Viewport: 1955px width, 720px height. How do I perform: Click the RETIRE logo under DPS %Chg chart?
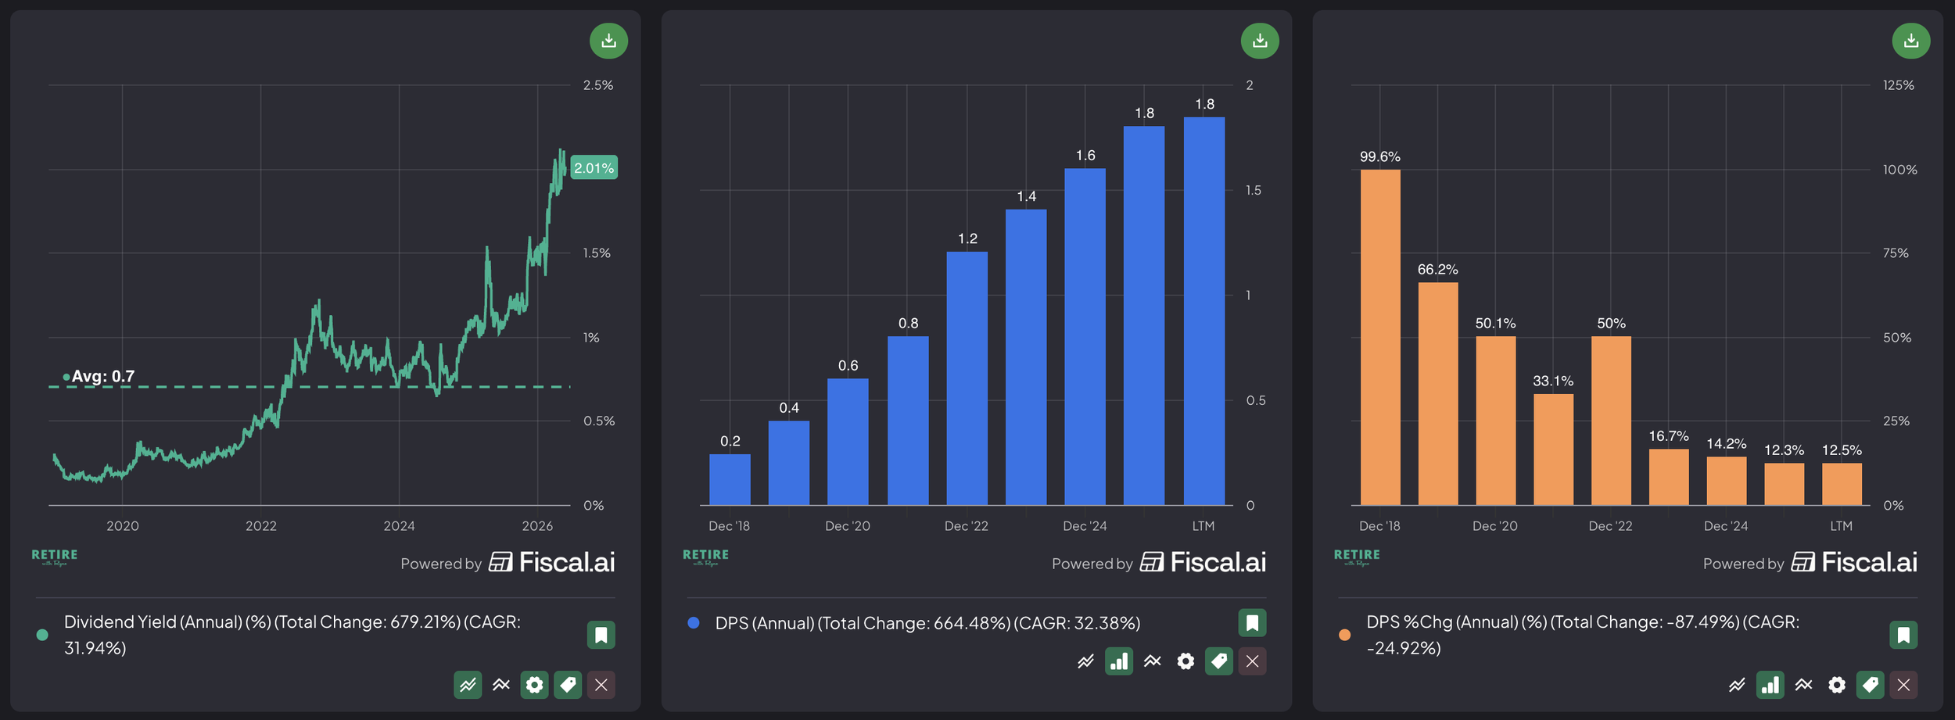(1358, 557)
